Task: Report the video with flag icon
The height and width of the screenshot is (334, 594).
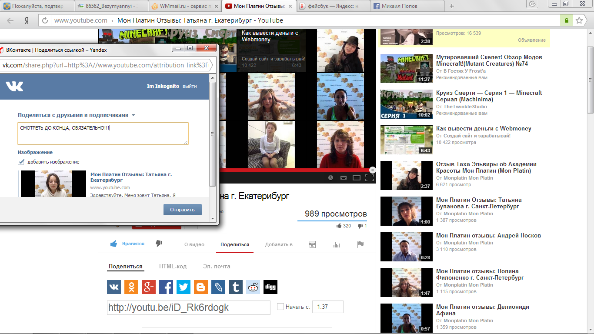Action: [360, 244]
